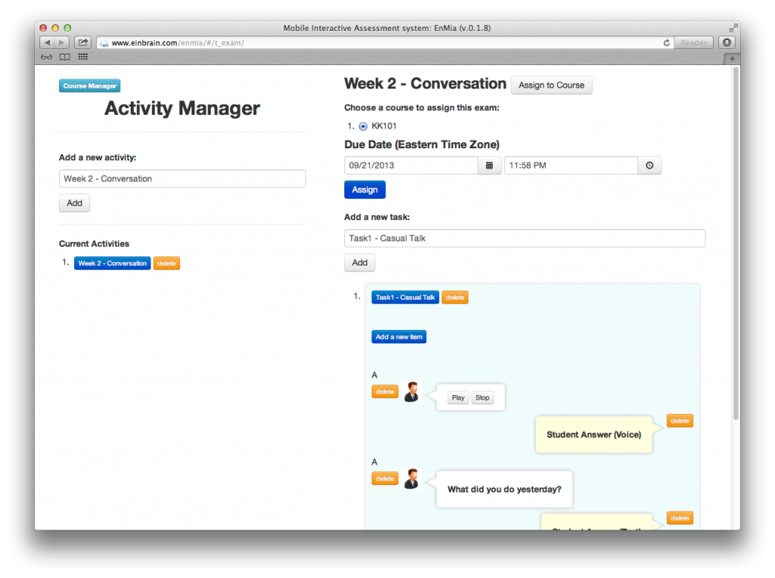
Task: Open the reading list glasses icon
Action: (x=46, y=57)
